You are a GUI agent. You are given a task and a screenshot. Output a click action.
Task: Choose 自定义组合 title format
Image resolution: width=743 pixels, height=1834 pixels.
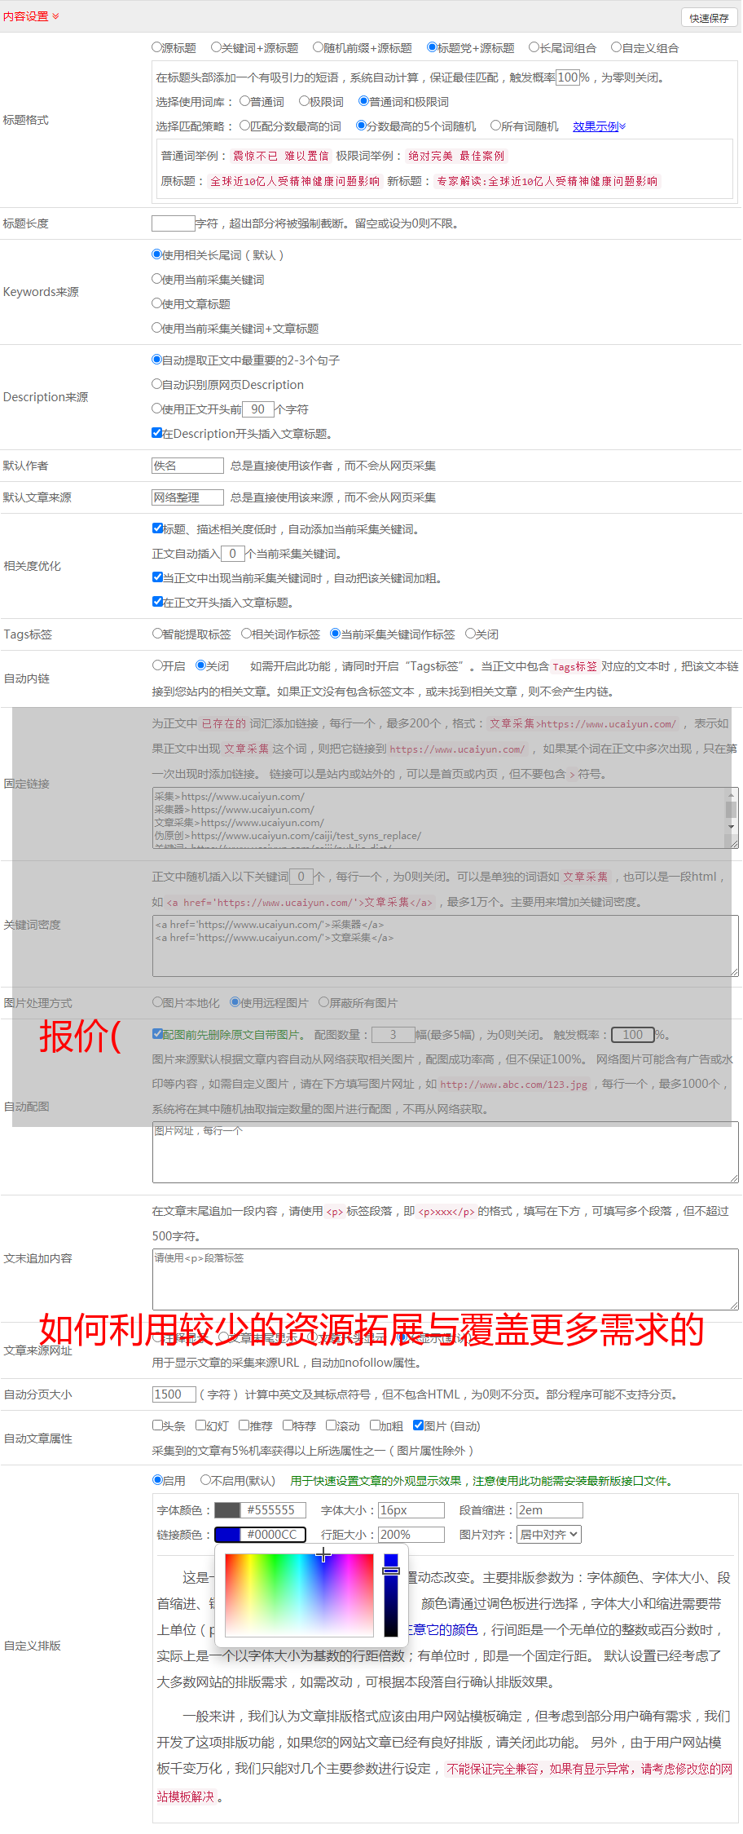pos(617,47)
